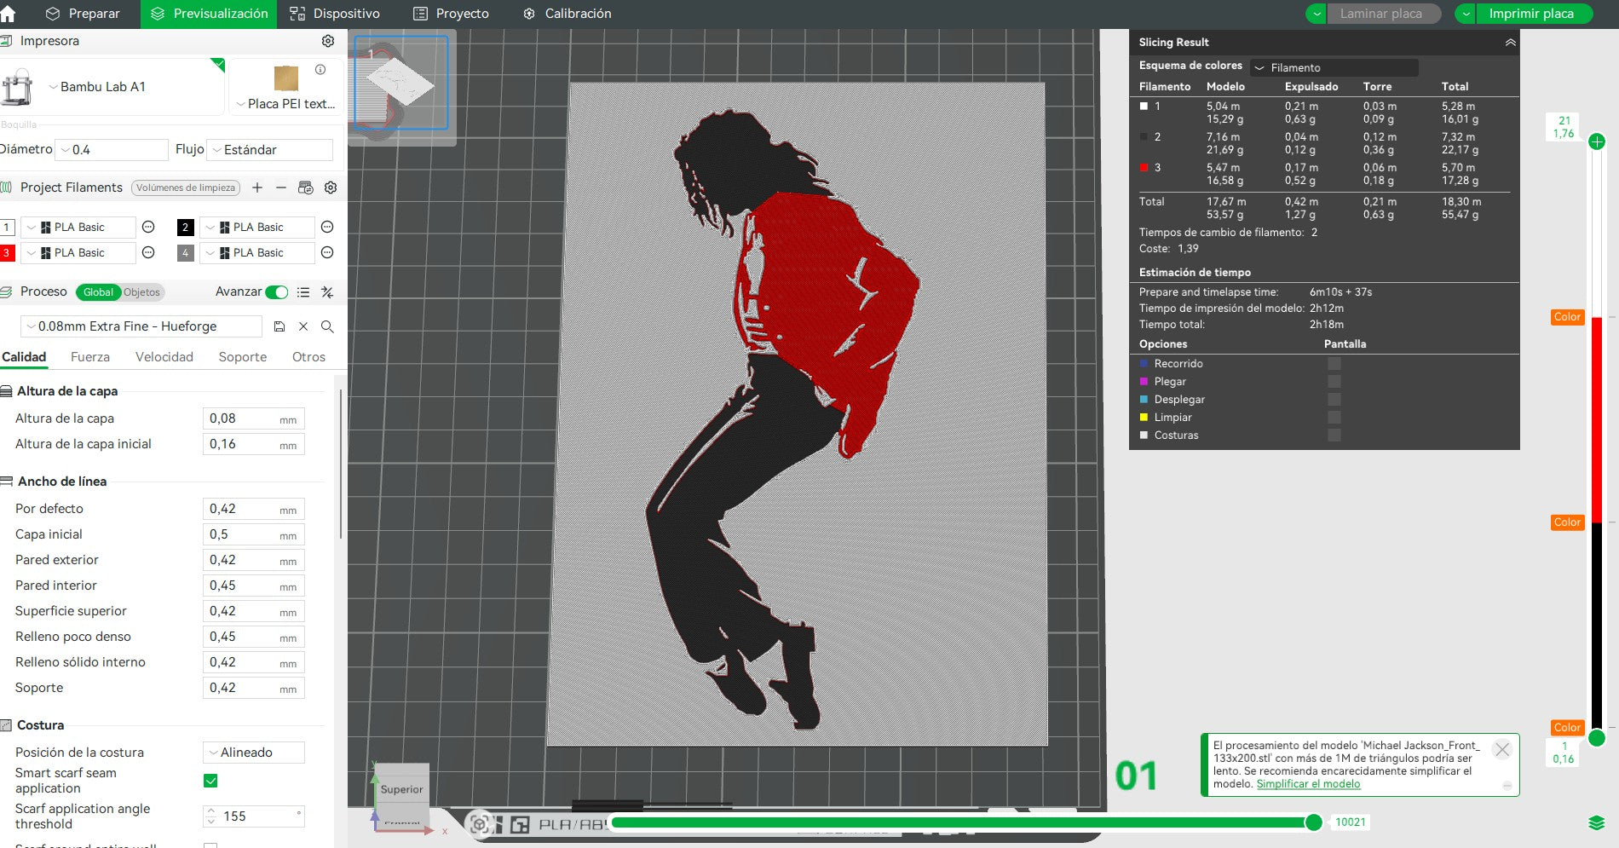
Task: Open Otros settings tab
Action: 308,357
